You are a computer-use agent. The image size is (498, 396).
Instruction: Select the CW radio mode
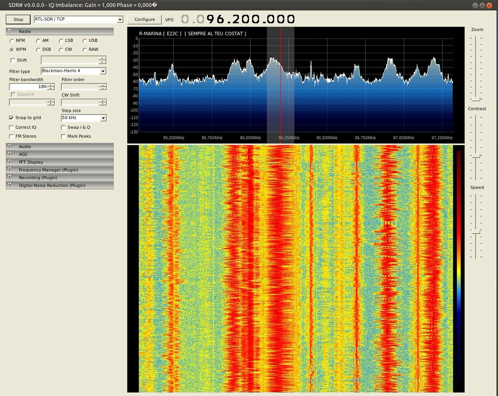61,49
